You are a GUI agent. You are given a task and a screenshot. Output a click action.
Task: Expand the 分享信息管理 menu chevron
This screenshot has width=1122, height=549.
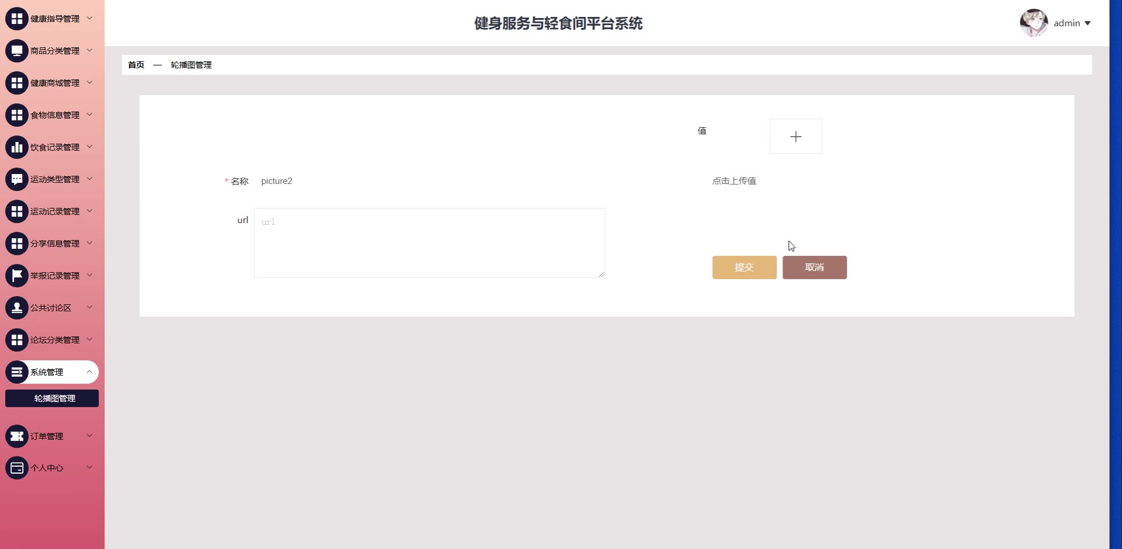click(89, 243)
